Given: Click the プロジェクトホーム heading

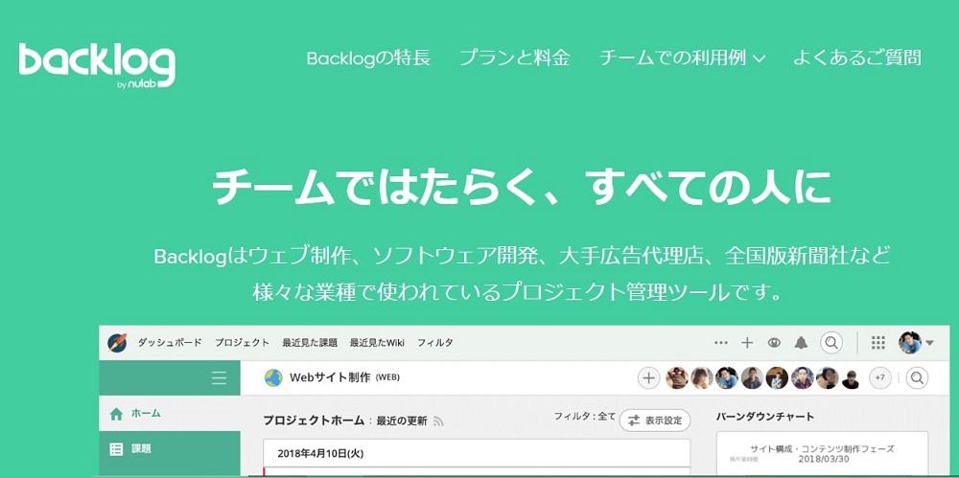Looking at the screenshot, I should tap(315, 421).
